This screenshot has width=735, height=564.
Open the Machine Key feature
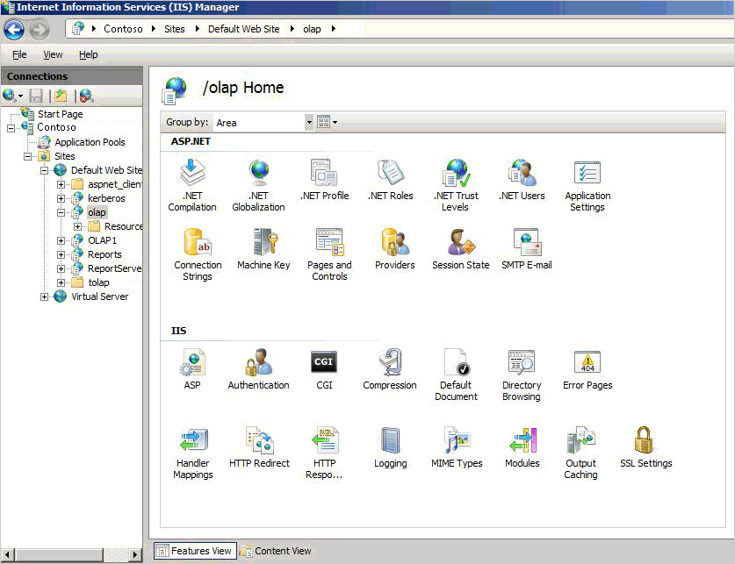pyautogui.click(x=263, y=244)
